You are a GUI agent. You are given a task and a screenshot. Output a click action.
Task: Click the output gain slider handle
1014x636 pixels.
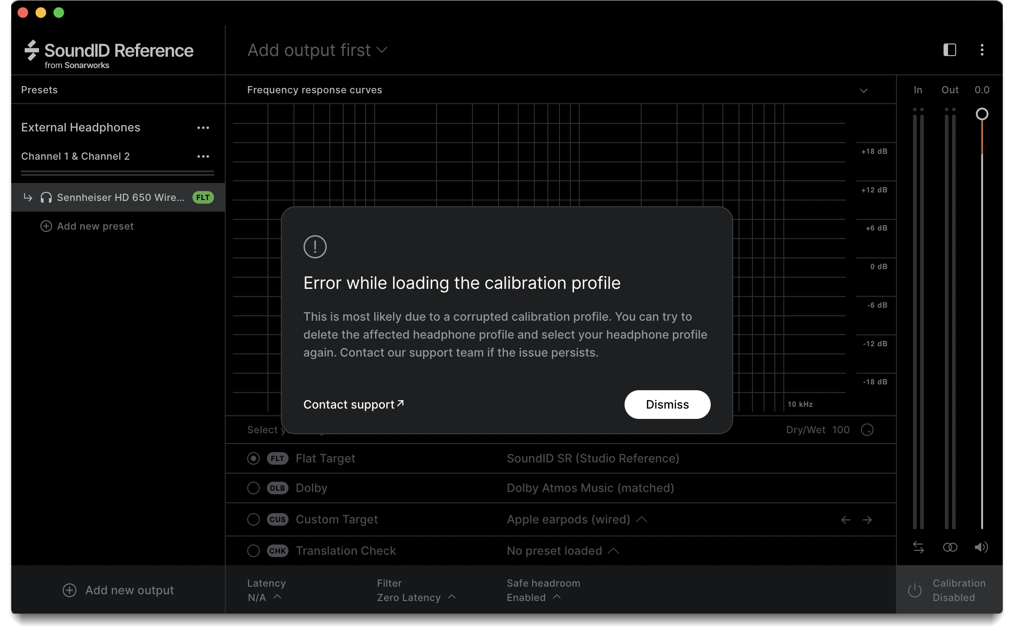pyautogui.click(x=982, y=114)
